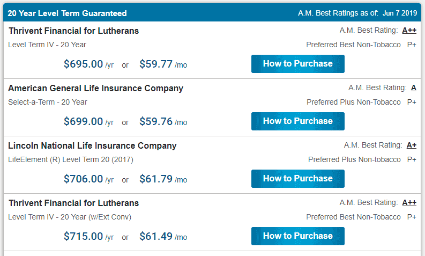The height and width of the screenshot is (256, 425).
Task: Click How to Purchase for $715.00 Thrivent plan
Action: tap(297, 236)
